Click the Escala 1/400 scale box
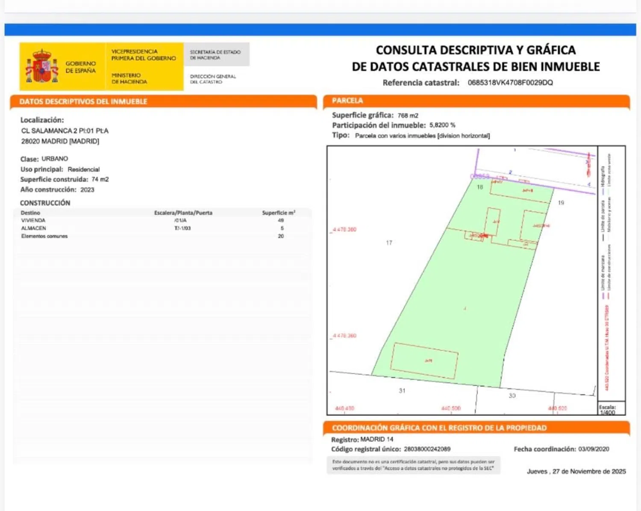Image resolution: width=641 pixels, height=511 pixels. 611,409
